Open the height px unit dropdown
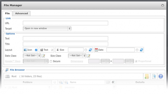This screenshot has height=94, width=168. 129,61
